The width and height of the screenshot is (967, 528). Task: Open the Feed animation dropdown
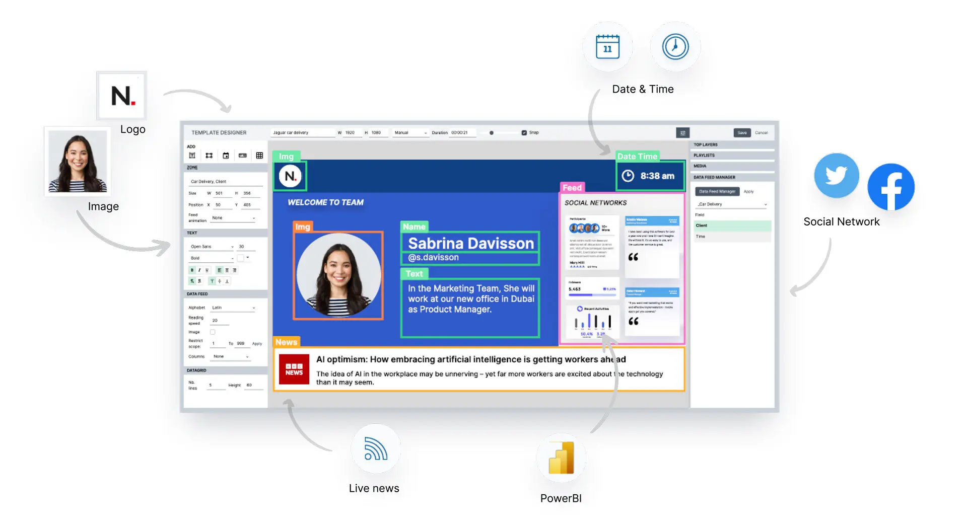click(x=233, y=218)
